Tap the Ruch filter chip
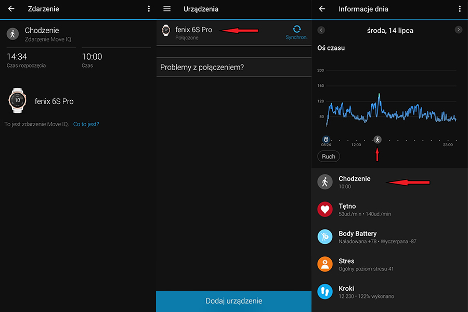The image size is (468, 312). pyautogui.click(x=328, y=157)
